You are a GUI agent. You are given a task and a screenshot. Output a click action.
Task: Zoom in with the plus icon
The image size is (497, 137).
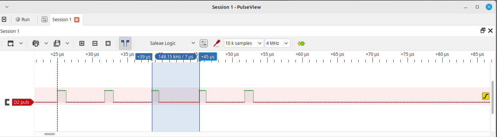[82, 43]
